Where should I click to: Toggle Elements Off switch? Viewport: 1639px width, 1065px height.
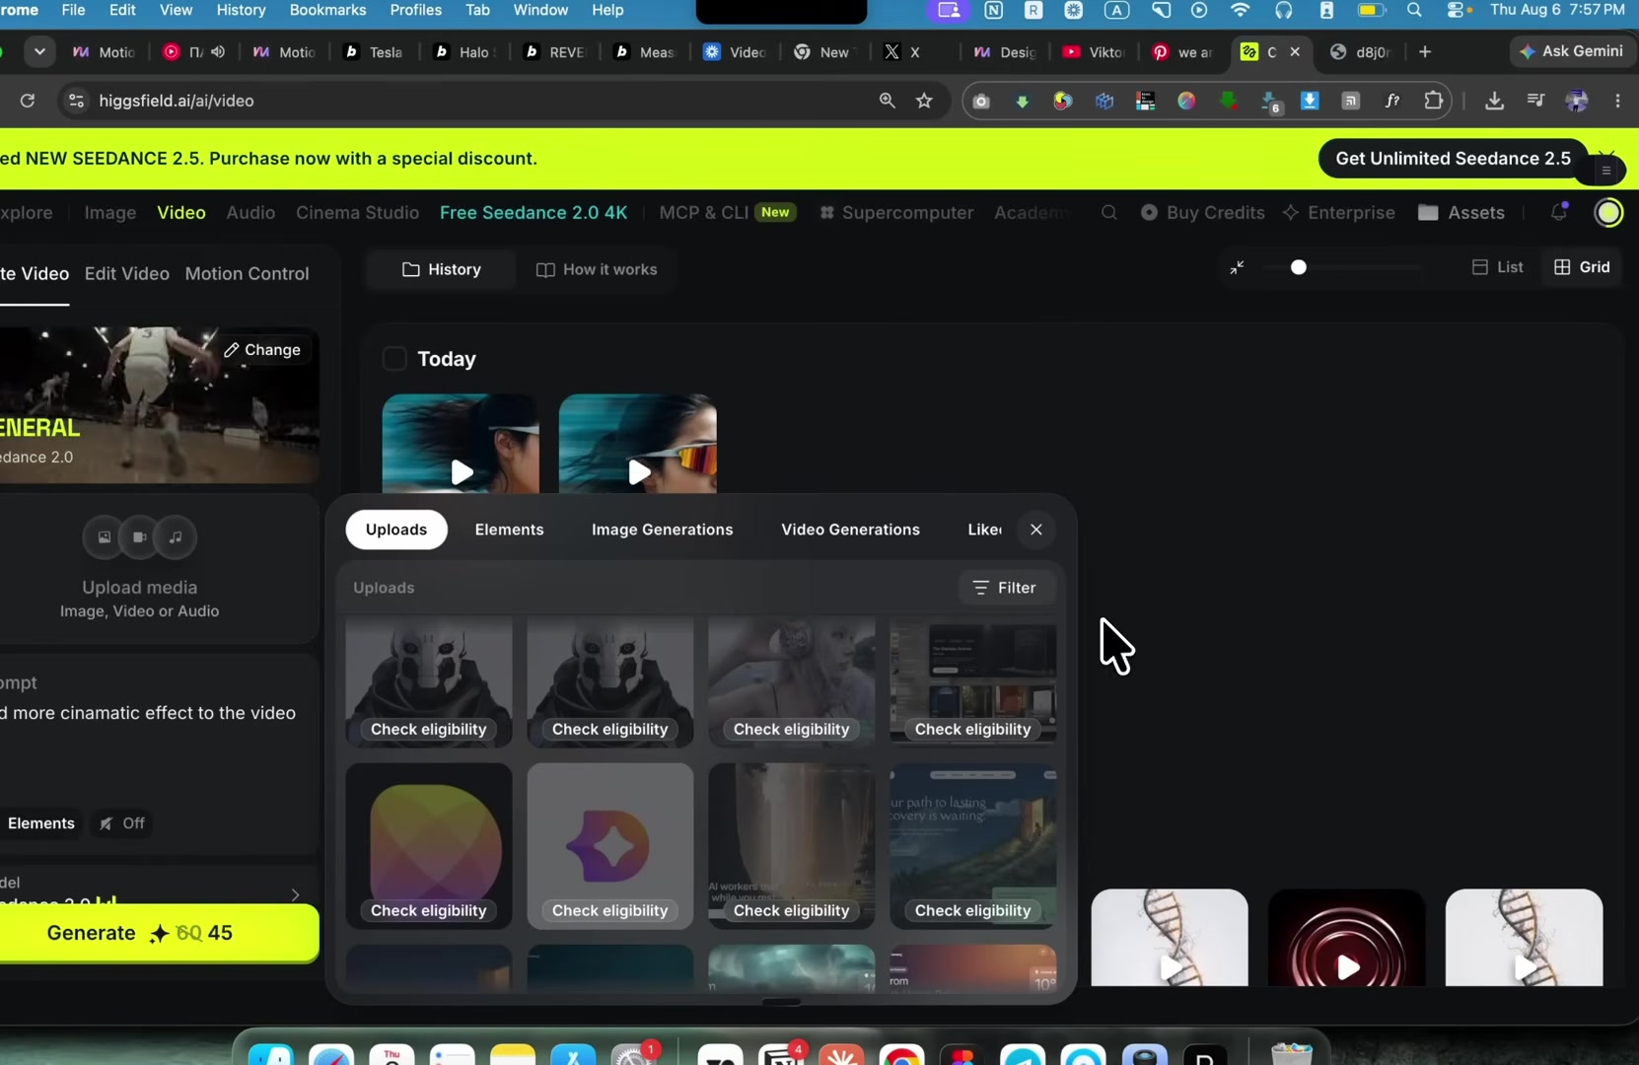click(x=122, y=823)
